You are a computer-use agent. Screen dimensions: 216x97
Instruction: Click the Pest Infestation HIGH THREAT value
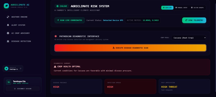click(x=169, y=87)
